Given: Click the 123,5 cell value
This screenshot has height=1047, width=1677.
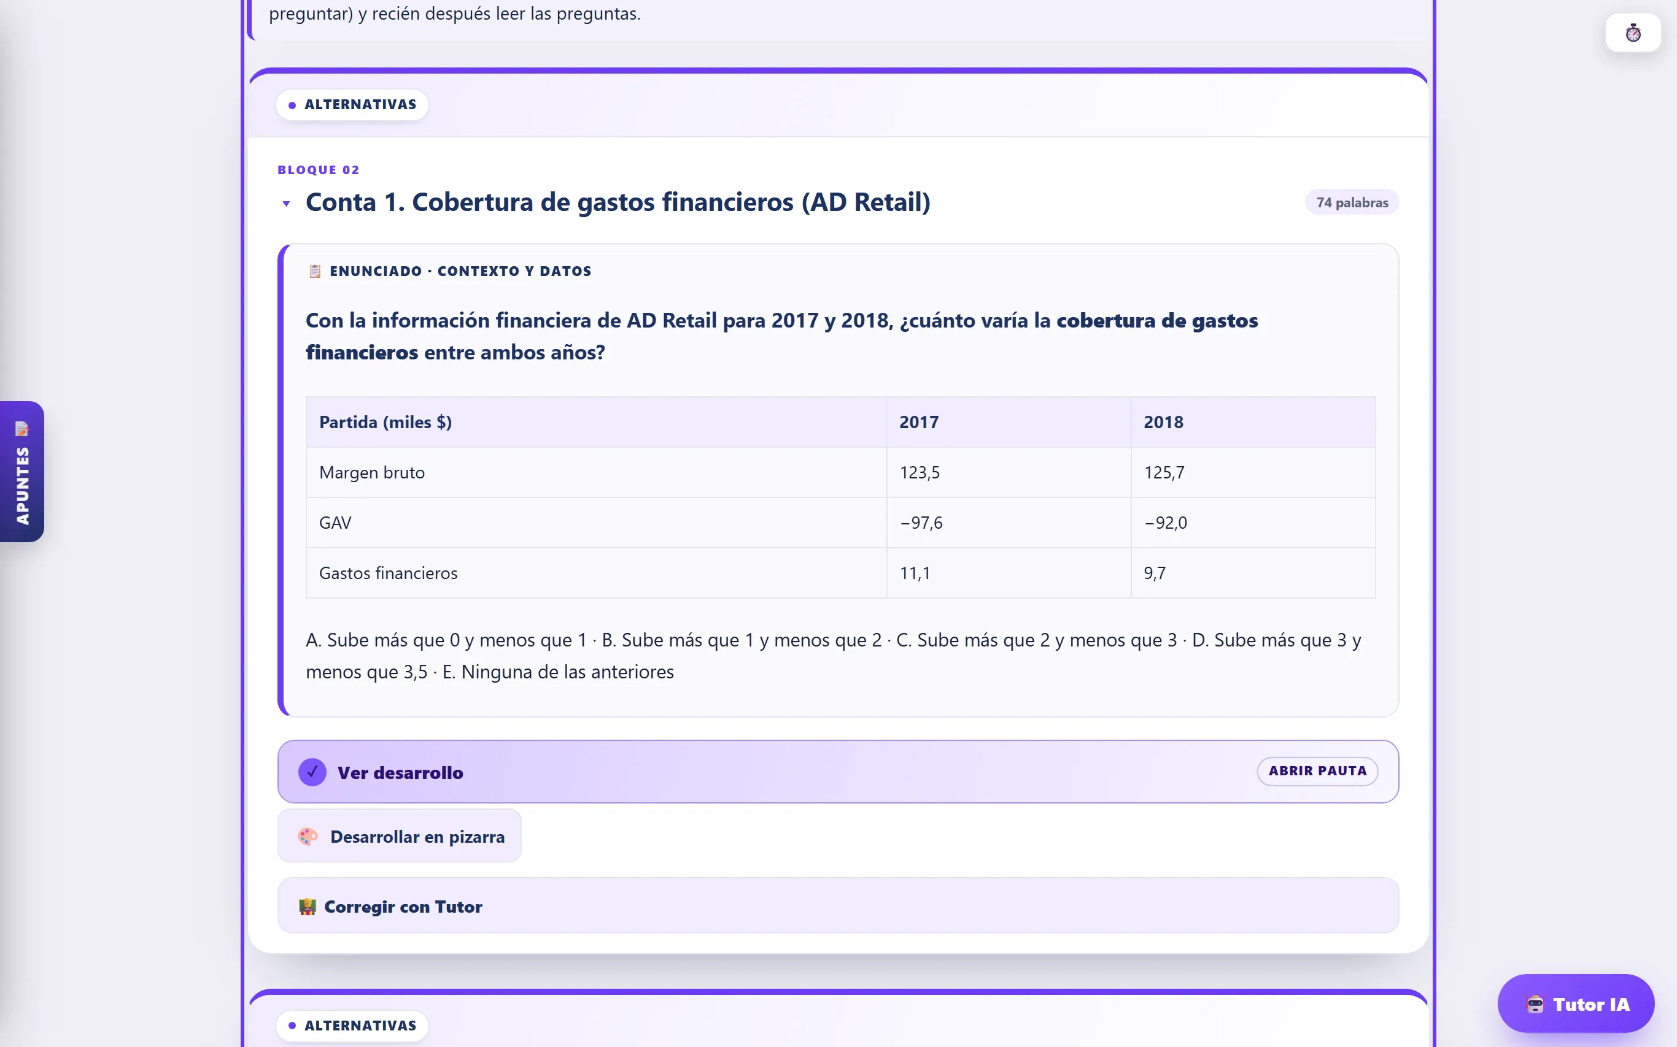Looking at the screenshot, I should click(x=920, y=472).
